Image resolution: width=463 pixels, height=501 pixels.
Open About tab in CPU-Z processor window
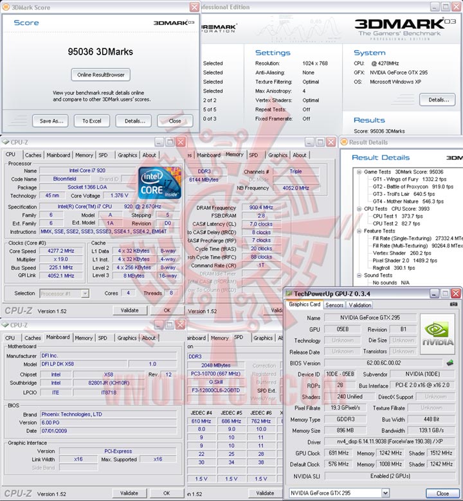(149, 155)
